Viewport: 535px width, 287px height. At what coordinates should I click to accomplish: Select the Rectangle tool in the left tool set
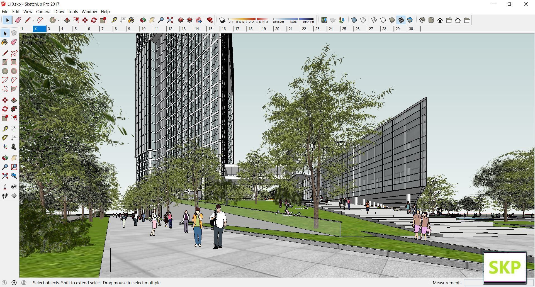click(x=5, y=62)
